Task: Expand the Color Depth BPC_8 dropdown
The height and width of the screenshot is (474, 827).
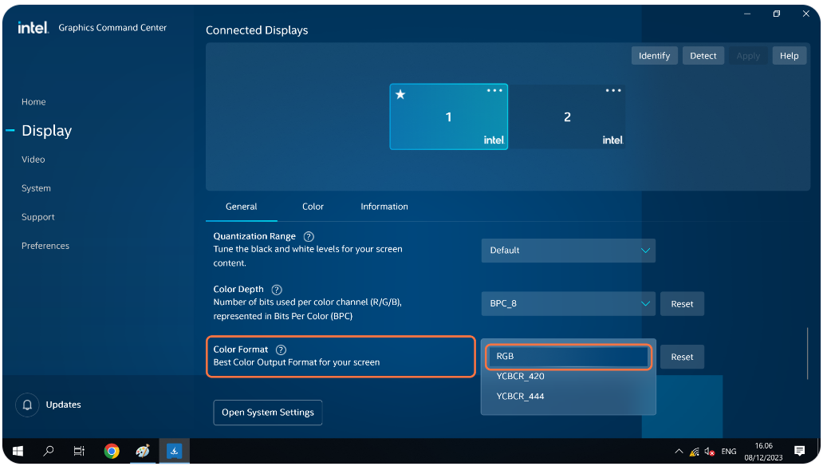Action: tap(568, 304)
